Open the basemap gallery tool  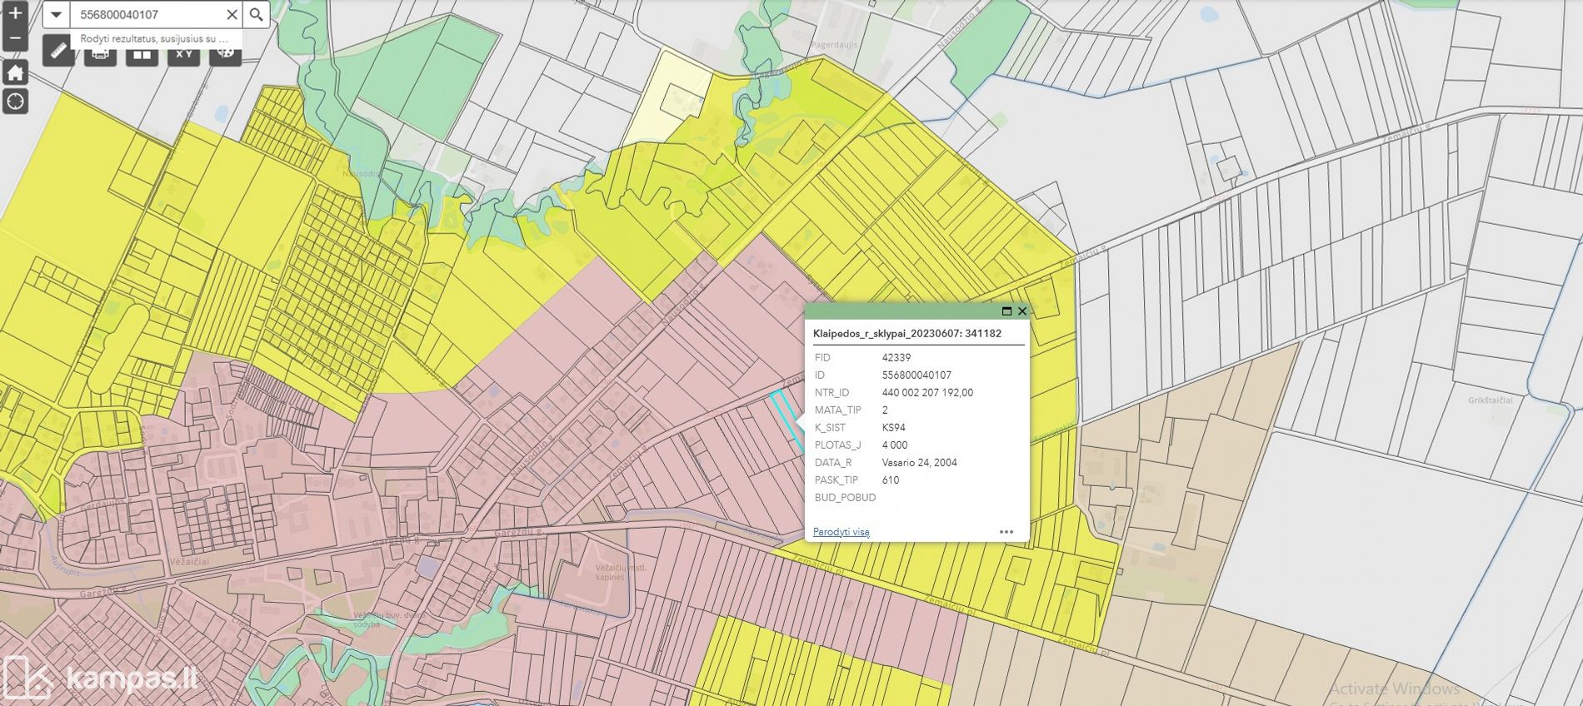click(142, 55)
